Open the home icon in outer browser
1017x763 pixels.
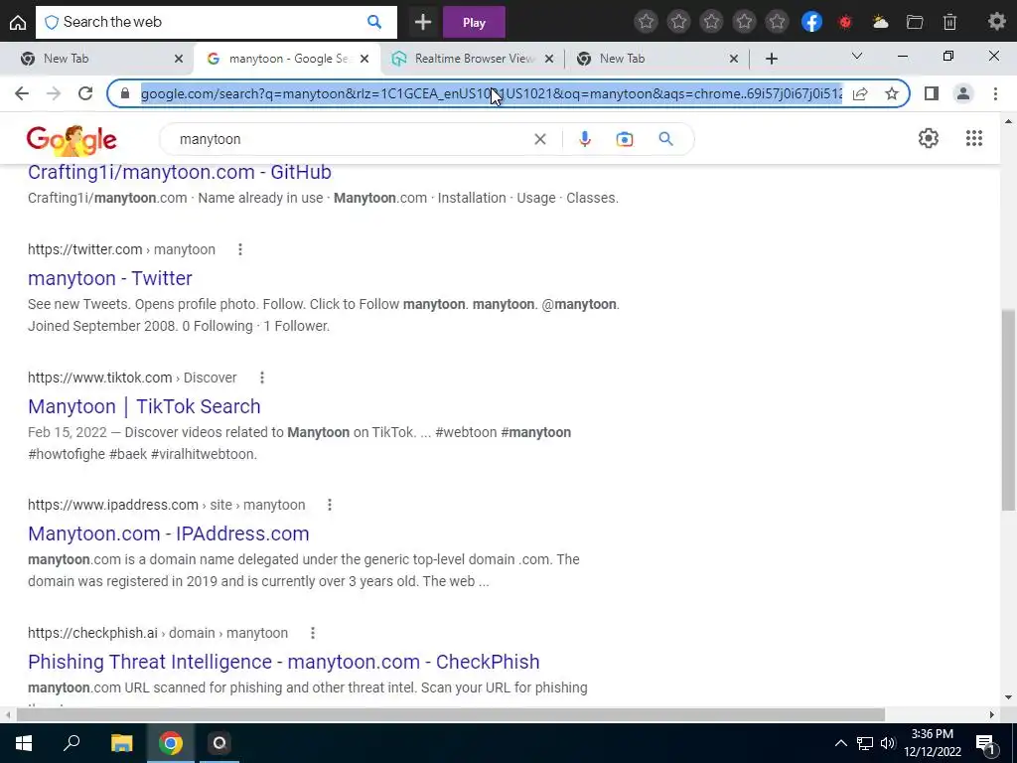pyautogui.click(x=18, y=22)
